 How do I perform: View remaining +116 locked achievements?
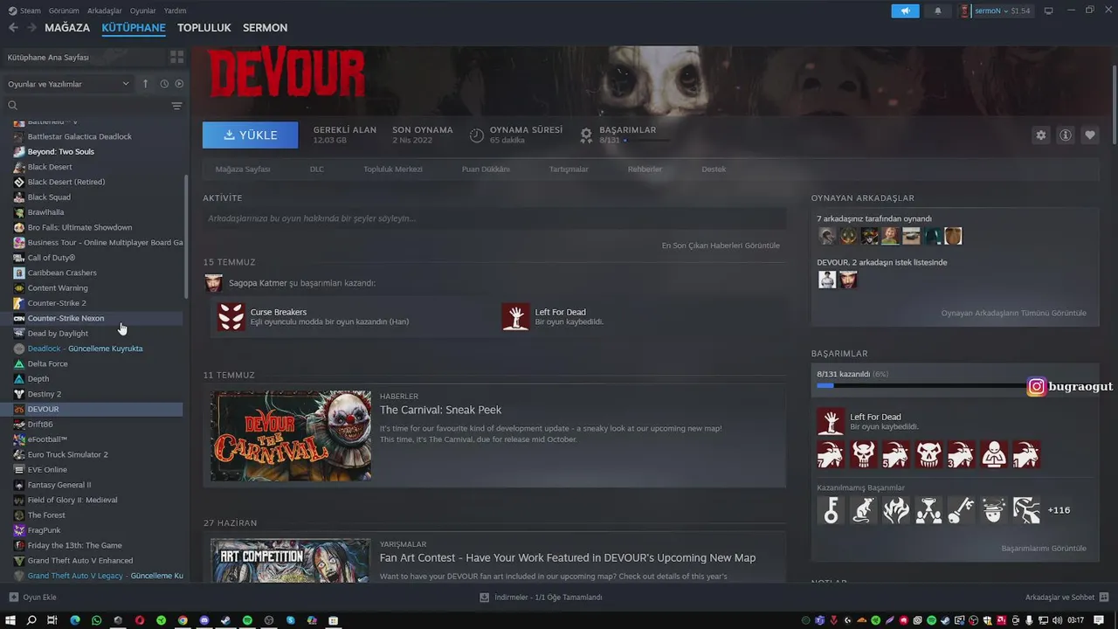pyautogui.click(x=1059, y=510)
